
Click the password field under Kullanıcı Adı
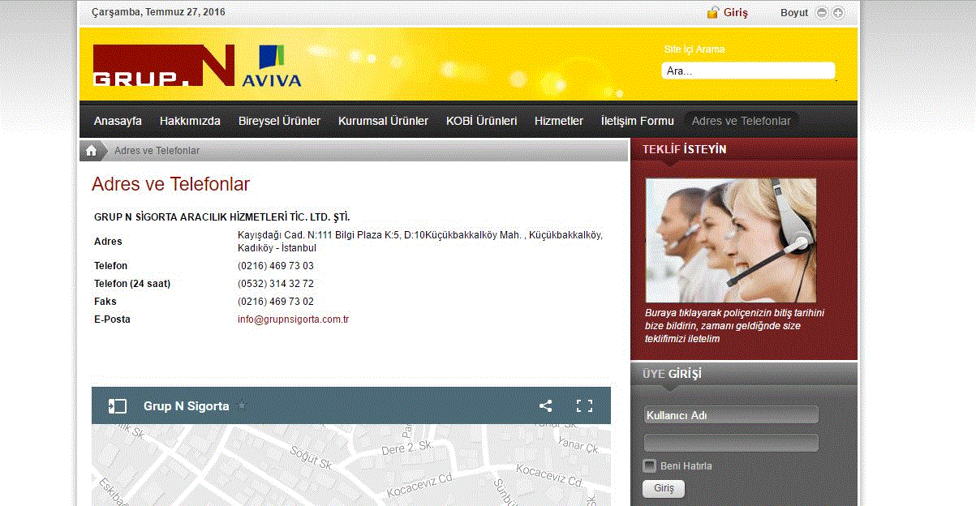(731, 443)
